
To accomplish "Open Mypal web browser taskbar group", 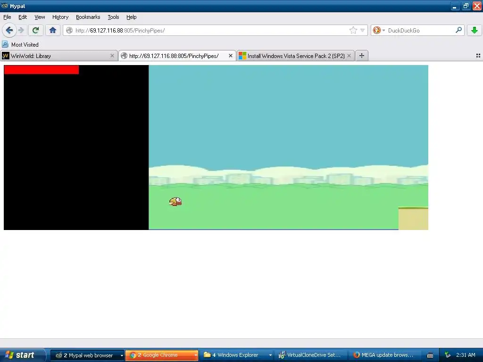I will pos(87,355).
